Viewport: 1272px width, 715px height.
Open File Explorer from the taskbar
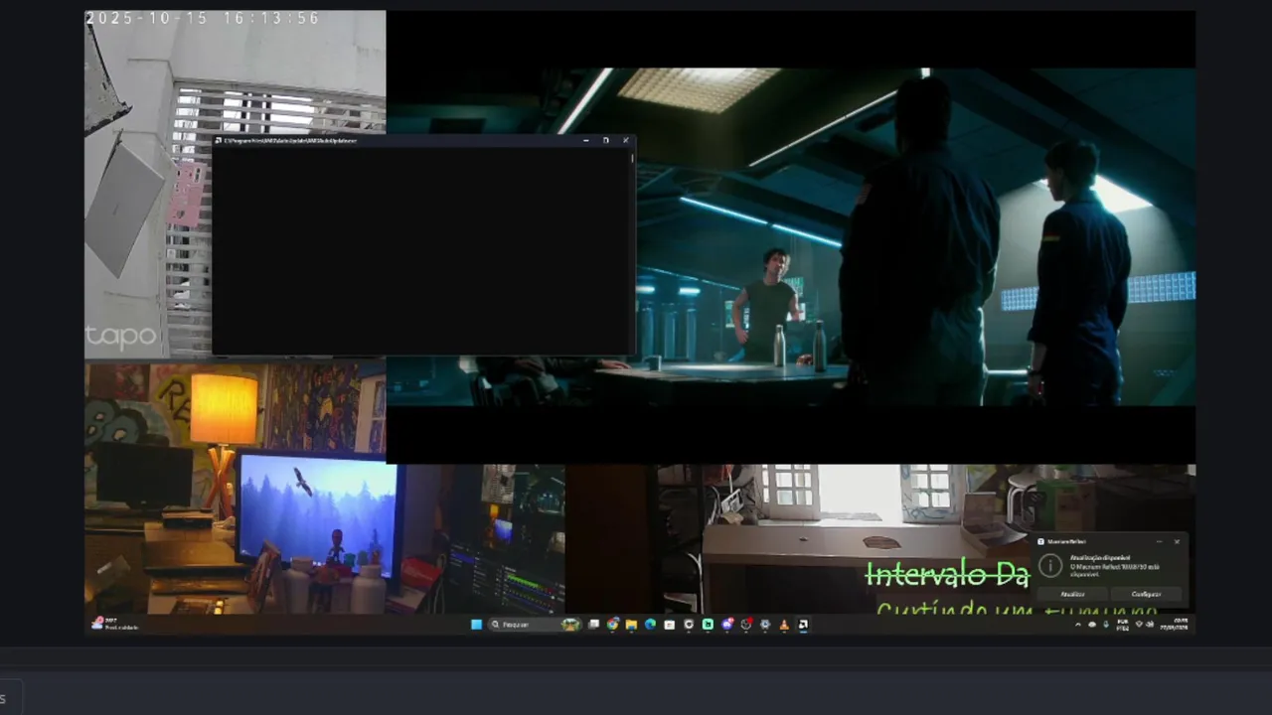631,625
